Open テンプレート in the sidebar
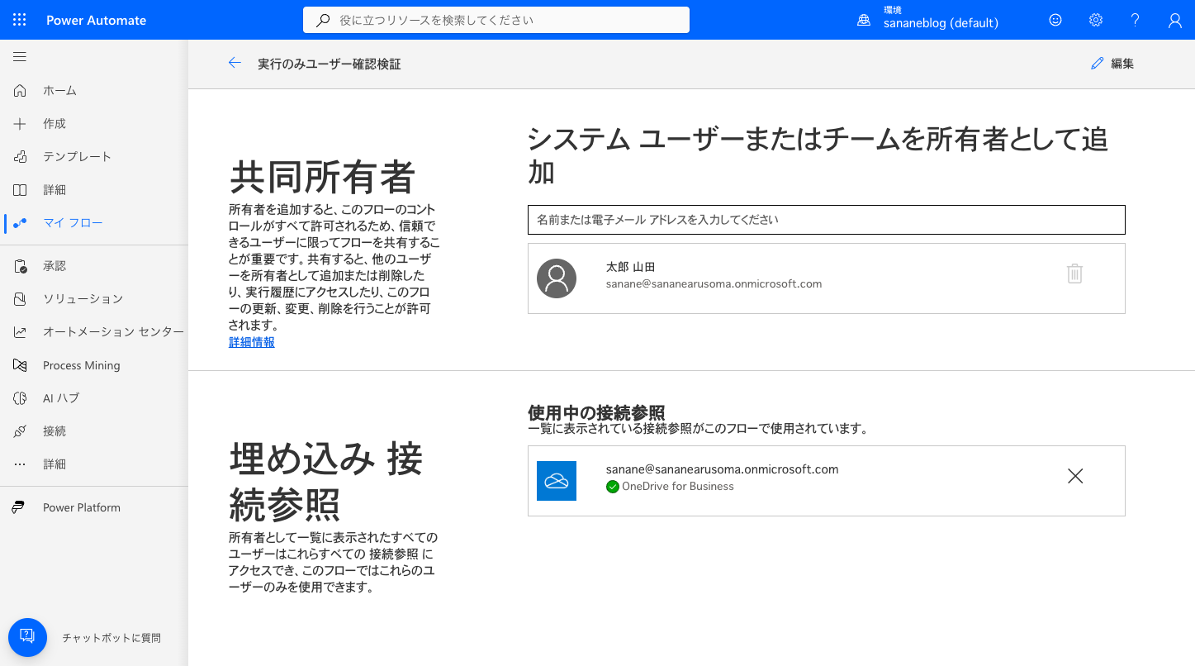This screenshot has width=1195, height=666. [x=77, y=156]
